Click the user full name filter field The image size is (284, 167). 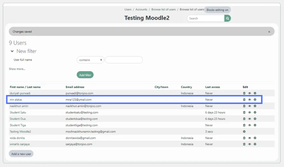[124, 60]
